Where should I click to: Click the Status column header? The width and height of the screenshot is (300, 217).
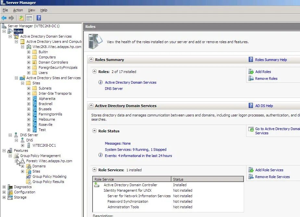coord(207,179)
